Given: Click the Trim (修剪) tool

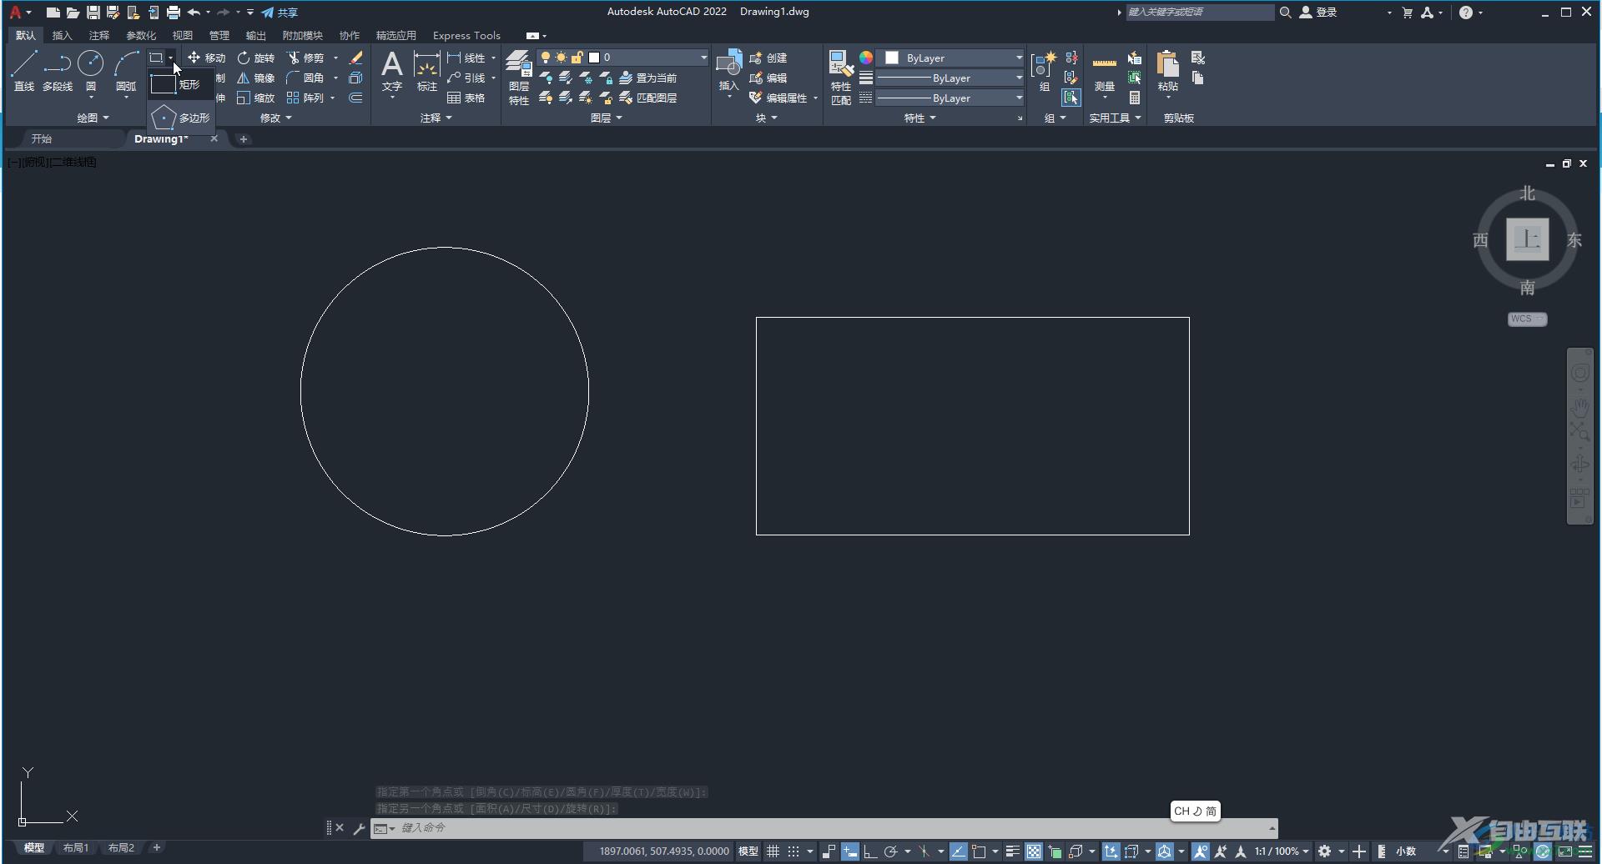Looking at the screenshot, I should (x=305, y=58).
